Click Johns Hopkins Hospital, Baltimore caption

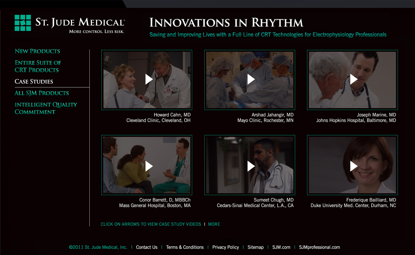point(356,120)
